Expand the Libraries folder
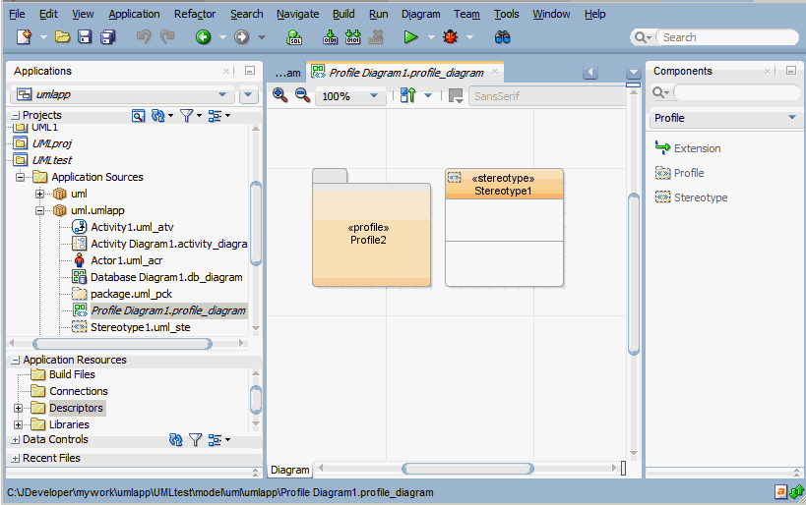Screen dimensions: 806x505 (19, 425)
